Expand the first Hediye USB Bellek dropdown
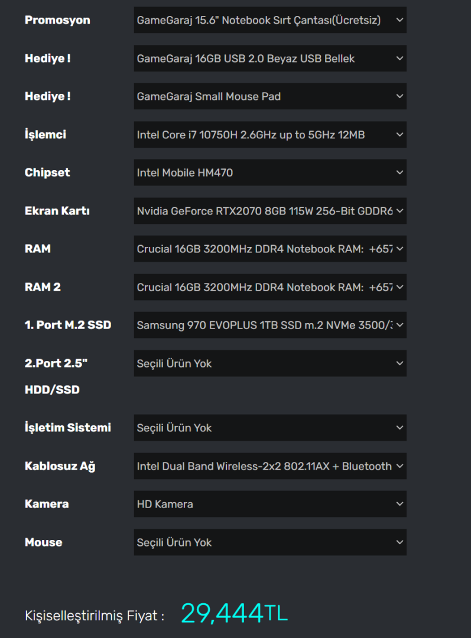471x638 pixels. tap(269, 58)
